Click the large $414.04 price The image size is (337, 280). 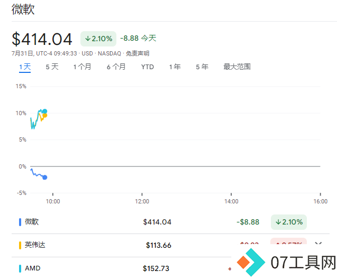pos(42,39)
